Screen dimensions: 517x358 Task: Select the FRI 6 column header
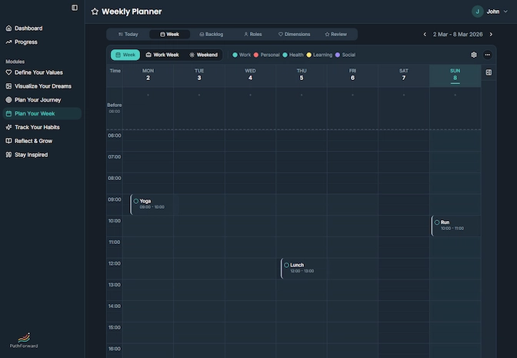click(x=352, y=75)
